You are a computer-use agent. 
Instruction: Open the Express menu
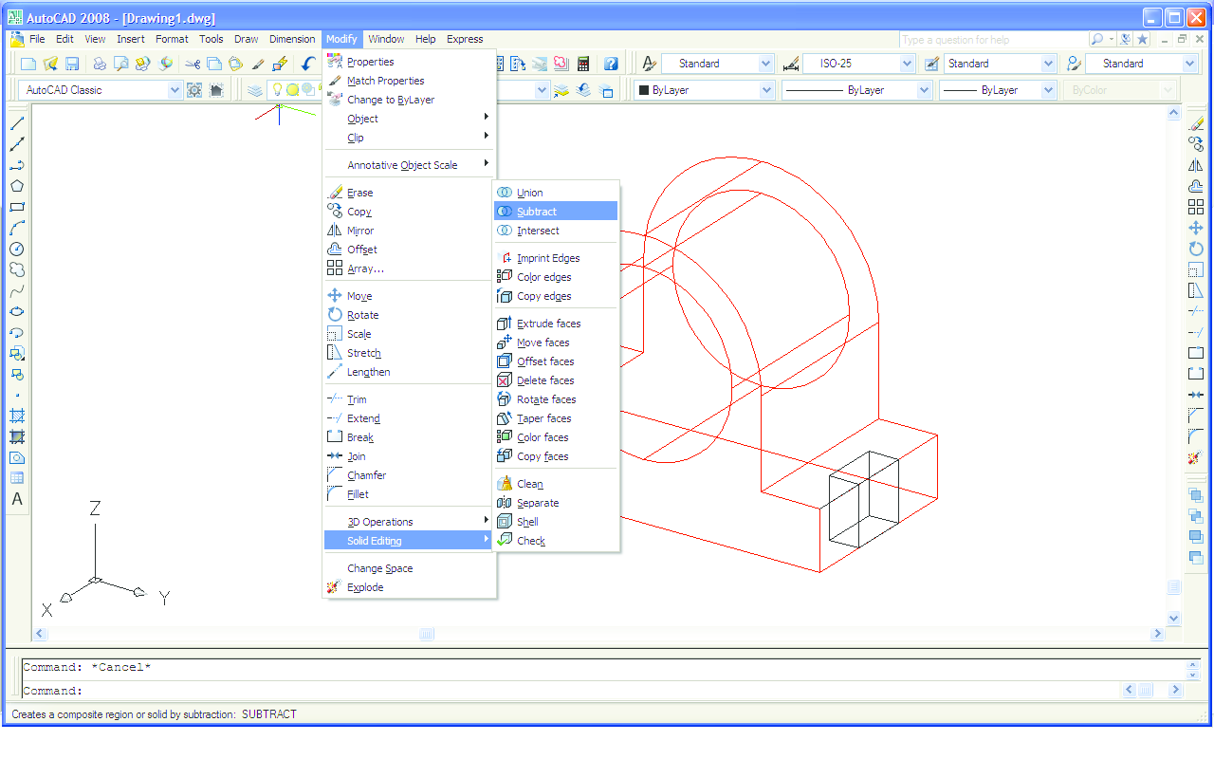465,39
